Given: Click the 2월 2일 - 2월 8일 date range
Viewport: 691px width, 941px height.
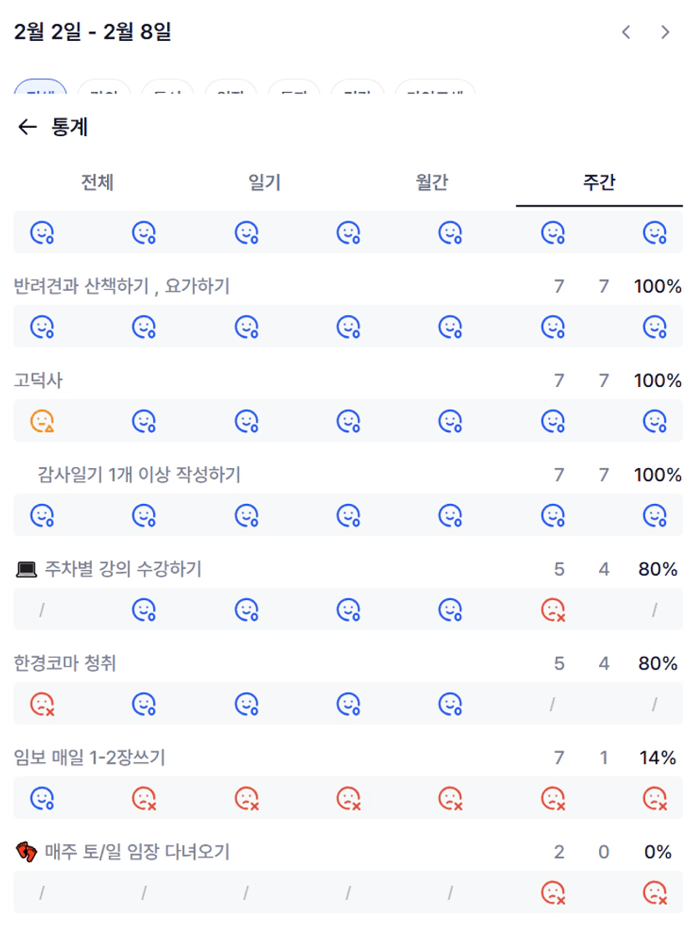Looking at the screenshot, I should 93,33.
